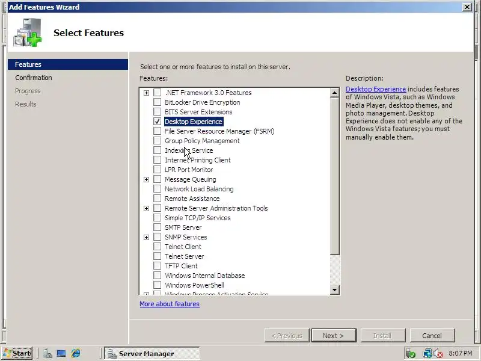Open the More about features link
This screenshot has height=361, width=481.
(x=170, y=304)
